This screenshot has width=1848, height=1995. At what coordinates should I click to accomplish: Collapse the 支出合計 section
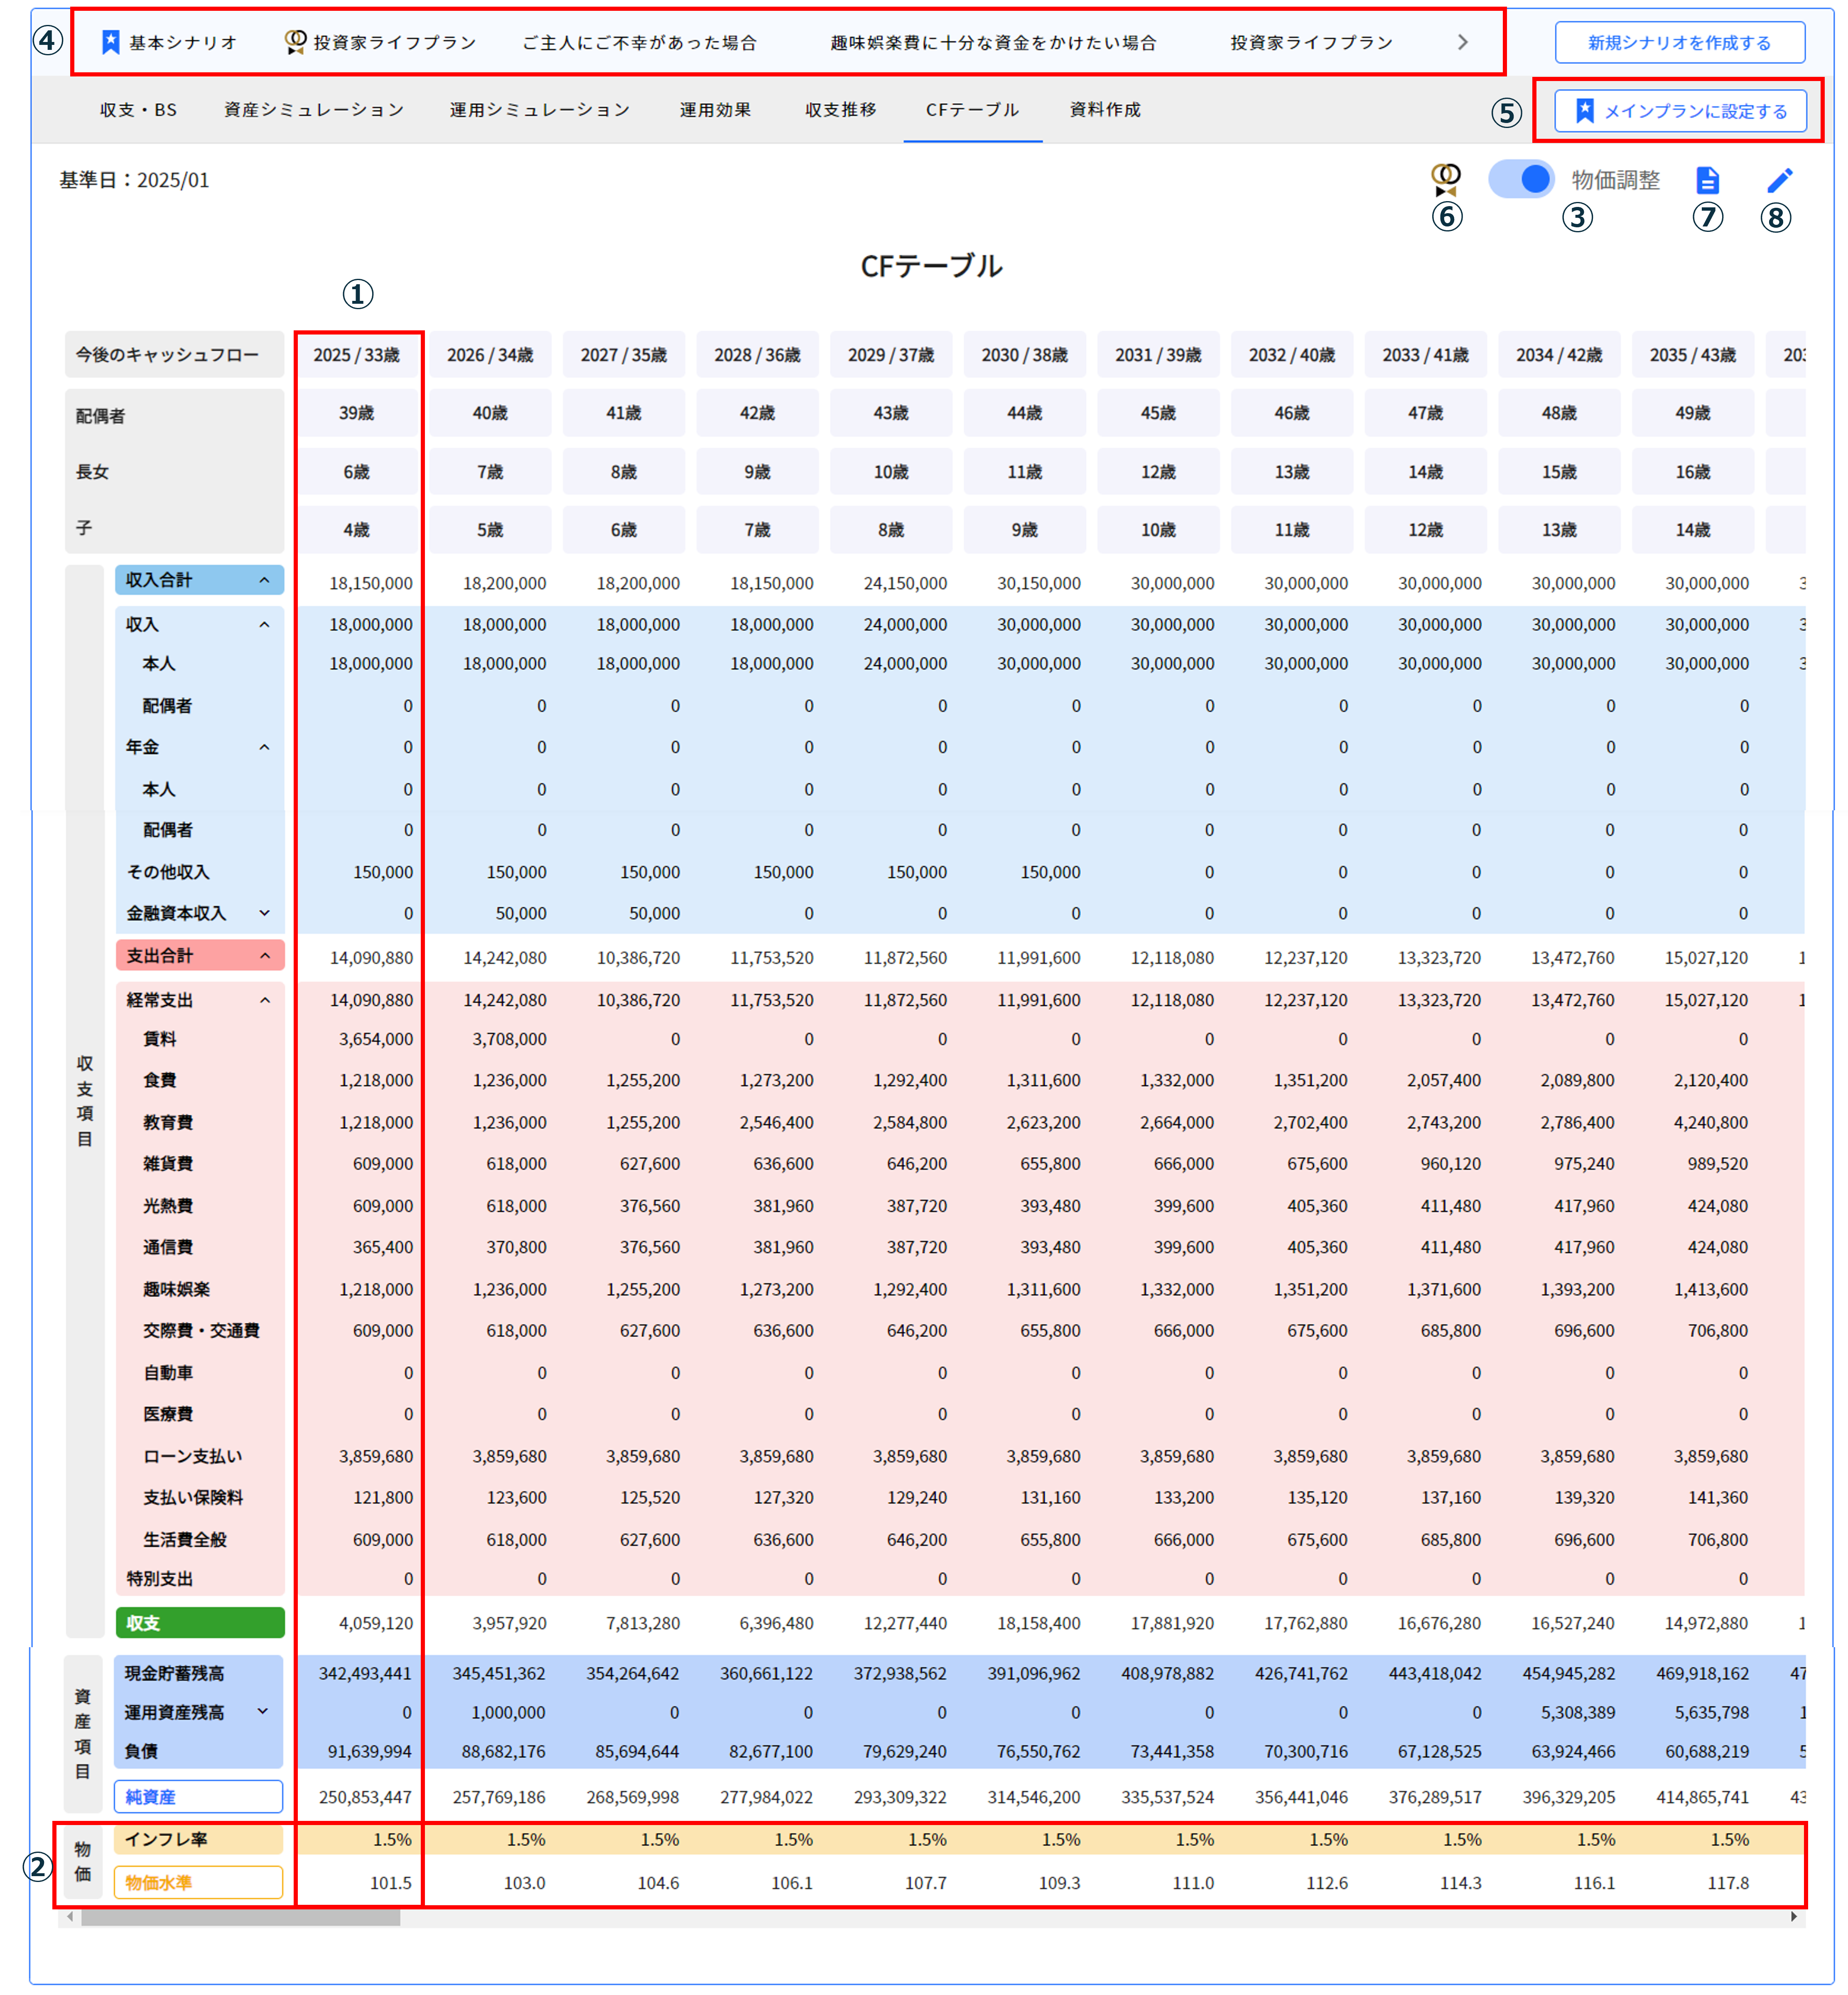pyautogui.click(x=264, y=955)
